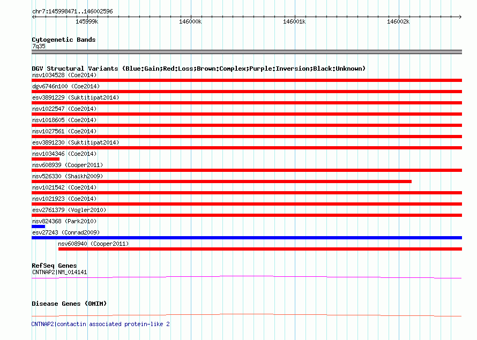This screenshot has width=477, height=340.
Task: Click the 146000k position on the ruler
Action: (190, 21)
